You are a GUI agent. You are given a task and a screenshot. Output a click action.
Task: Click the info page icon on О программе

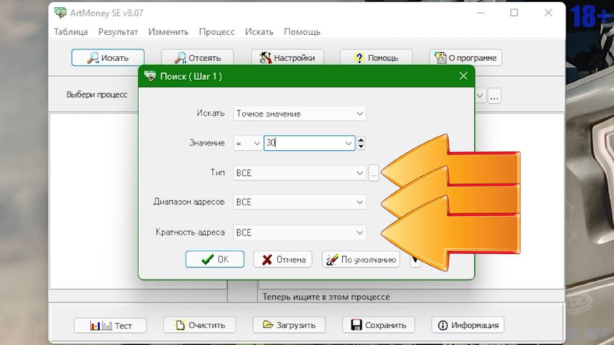point(440,58)
